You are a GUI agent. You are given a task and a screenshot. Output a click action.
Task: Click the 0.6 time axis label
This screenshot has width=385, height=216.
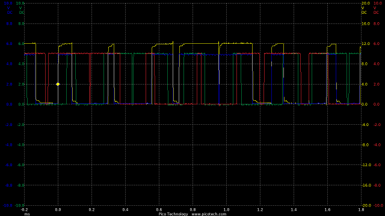click(x=159, y=209)
